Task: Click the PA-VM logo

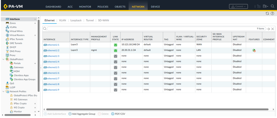Action: tap(13, 7)
